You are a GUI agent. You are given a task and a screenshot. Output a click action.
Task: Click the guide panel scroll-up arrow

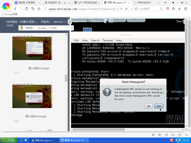click(66, 35)
